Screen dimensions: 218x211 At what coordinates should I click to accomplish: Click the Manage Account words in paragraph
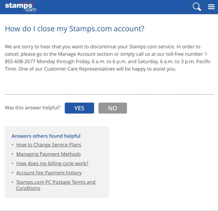coord(77,54)
